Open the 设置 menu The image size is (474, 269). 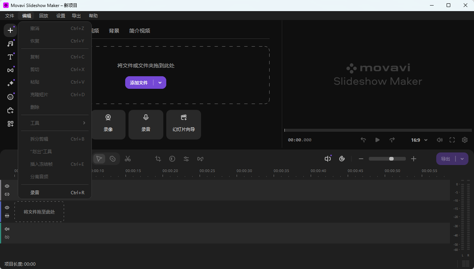tap(61, 16)
